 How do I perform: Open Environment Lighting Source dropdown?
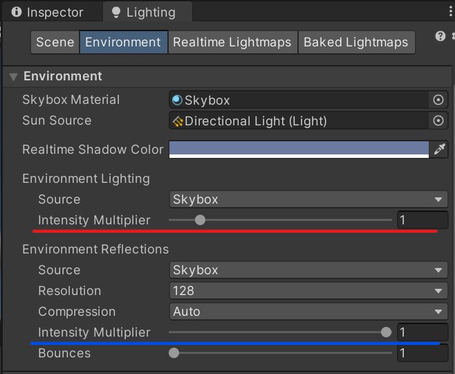[x=308, y=199]
